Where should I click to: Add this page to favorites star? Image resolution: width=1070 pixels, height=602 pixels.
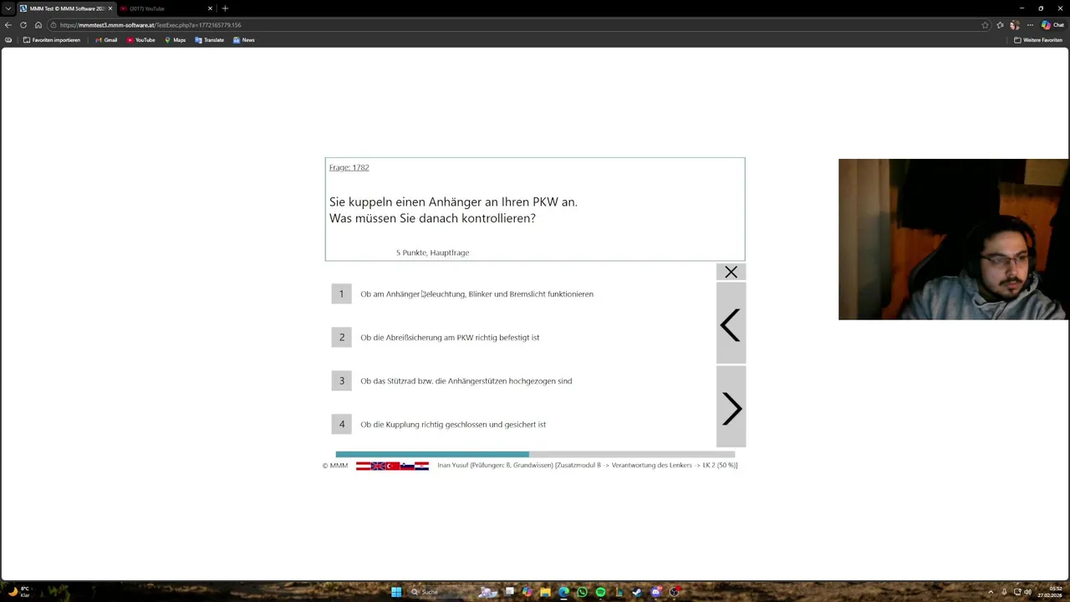pos(985,25)
